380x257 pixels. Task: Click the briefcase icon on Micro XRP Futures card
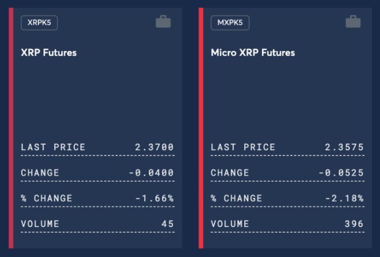coord(353,22)
